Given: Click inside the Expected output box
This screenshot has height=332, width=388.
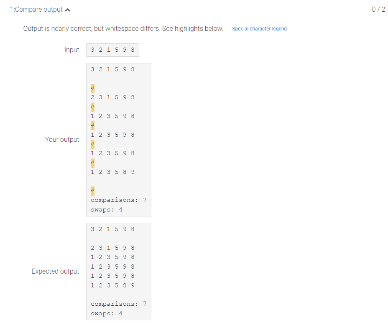Looking at the screenshot, I should click(118, 271).
